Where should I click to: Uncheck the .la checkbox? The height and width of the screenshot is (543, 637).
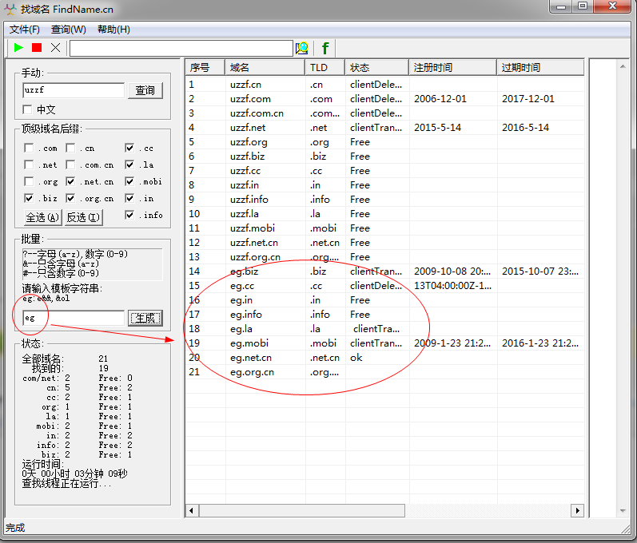coord(129,164)
